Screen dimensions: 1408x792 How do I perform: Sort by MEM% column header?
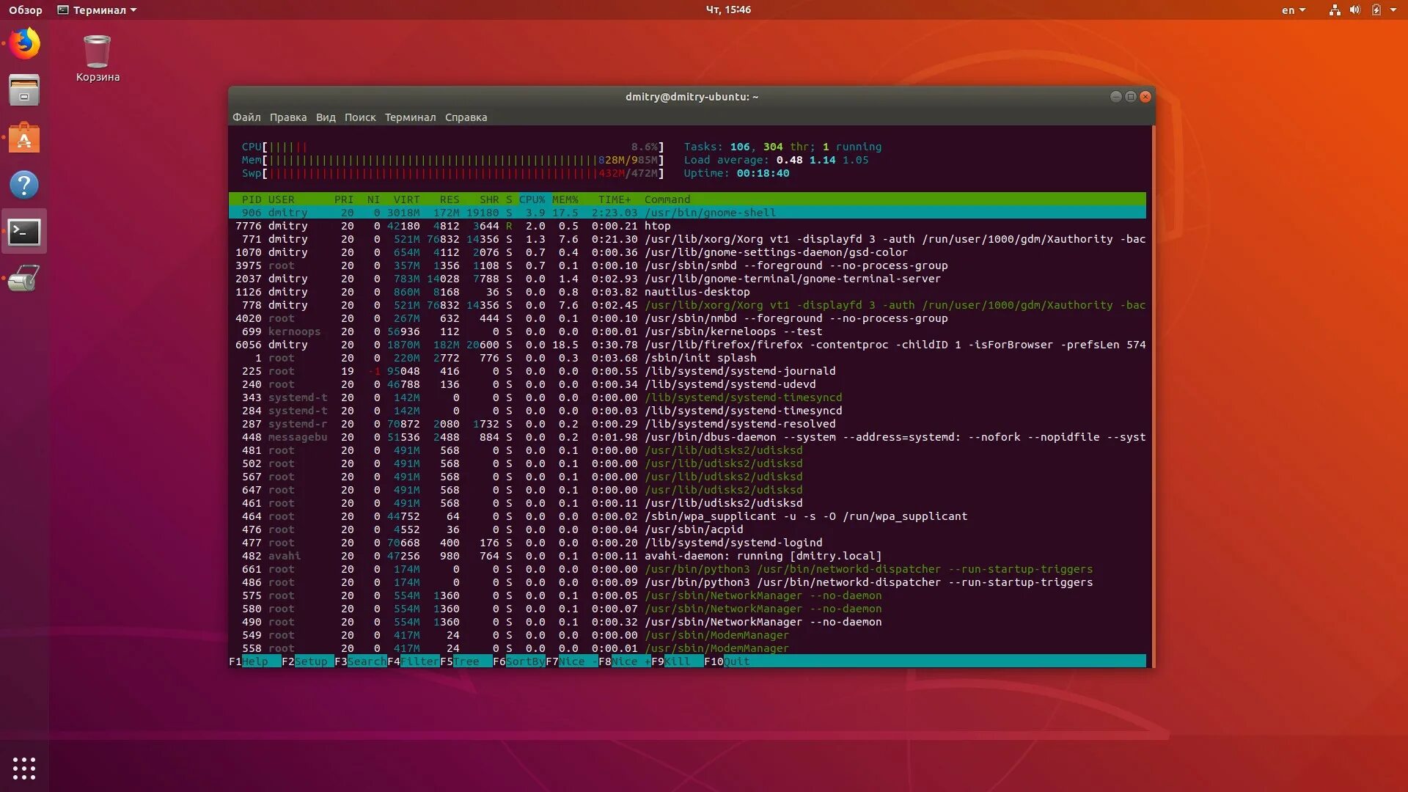point(565,199)
